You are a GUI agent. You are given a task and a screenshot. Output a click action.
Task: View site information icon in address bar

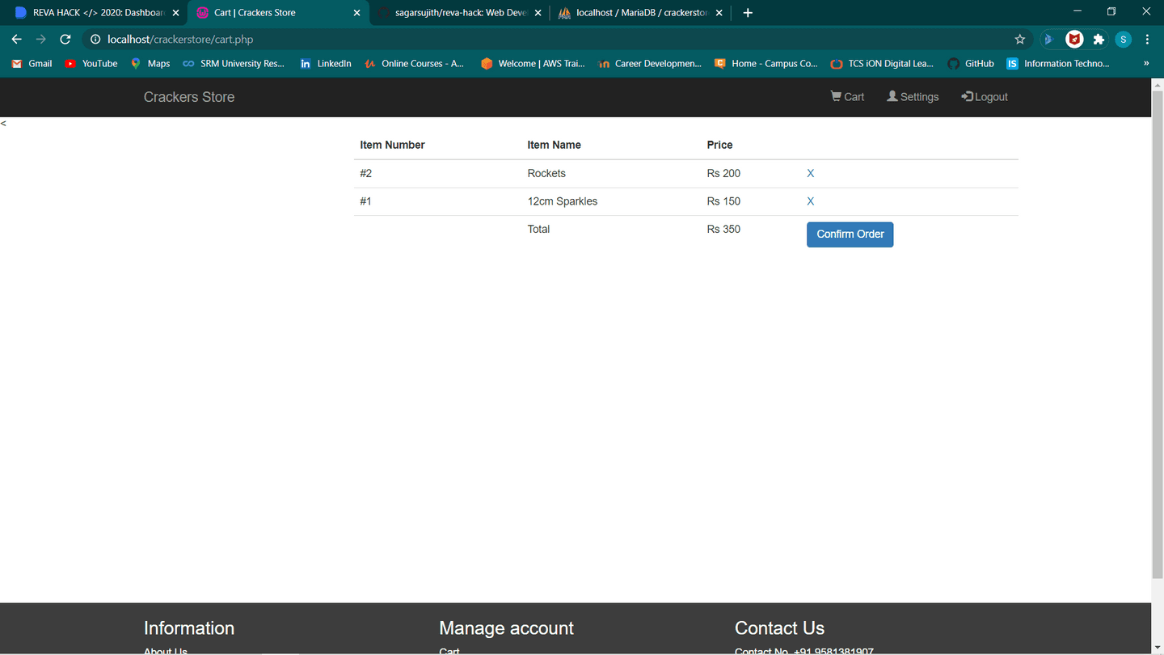click(95, 39)
